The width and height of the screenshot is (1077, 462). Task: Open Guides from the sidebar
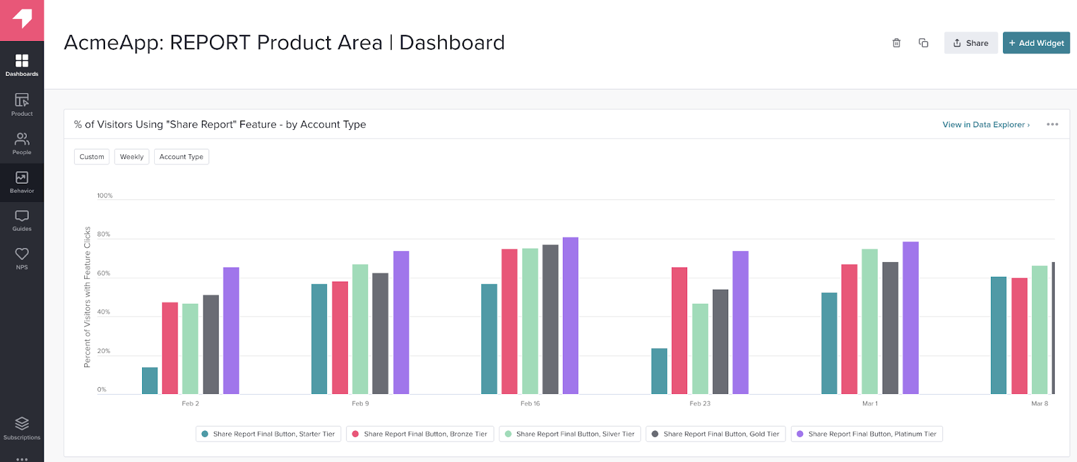click(22, 220)
